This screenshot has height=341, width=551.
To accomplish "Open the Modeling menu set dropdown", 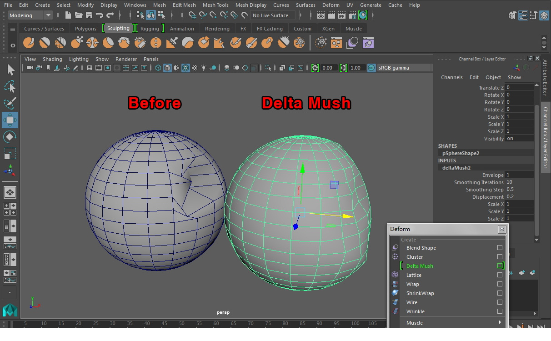I will click(x=31, y=15).
